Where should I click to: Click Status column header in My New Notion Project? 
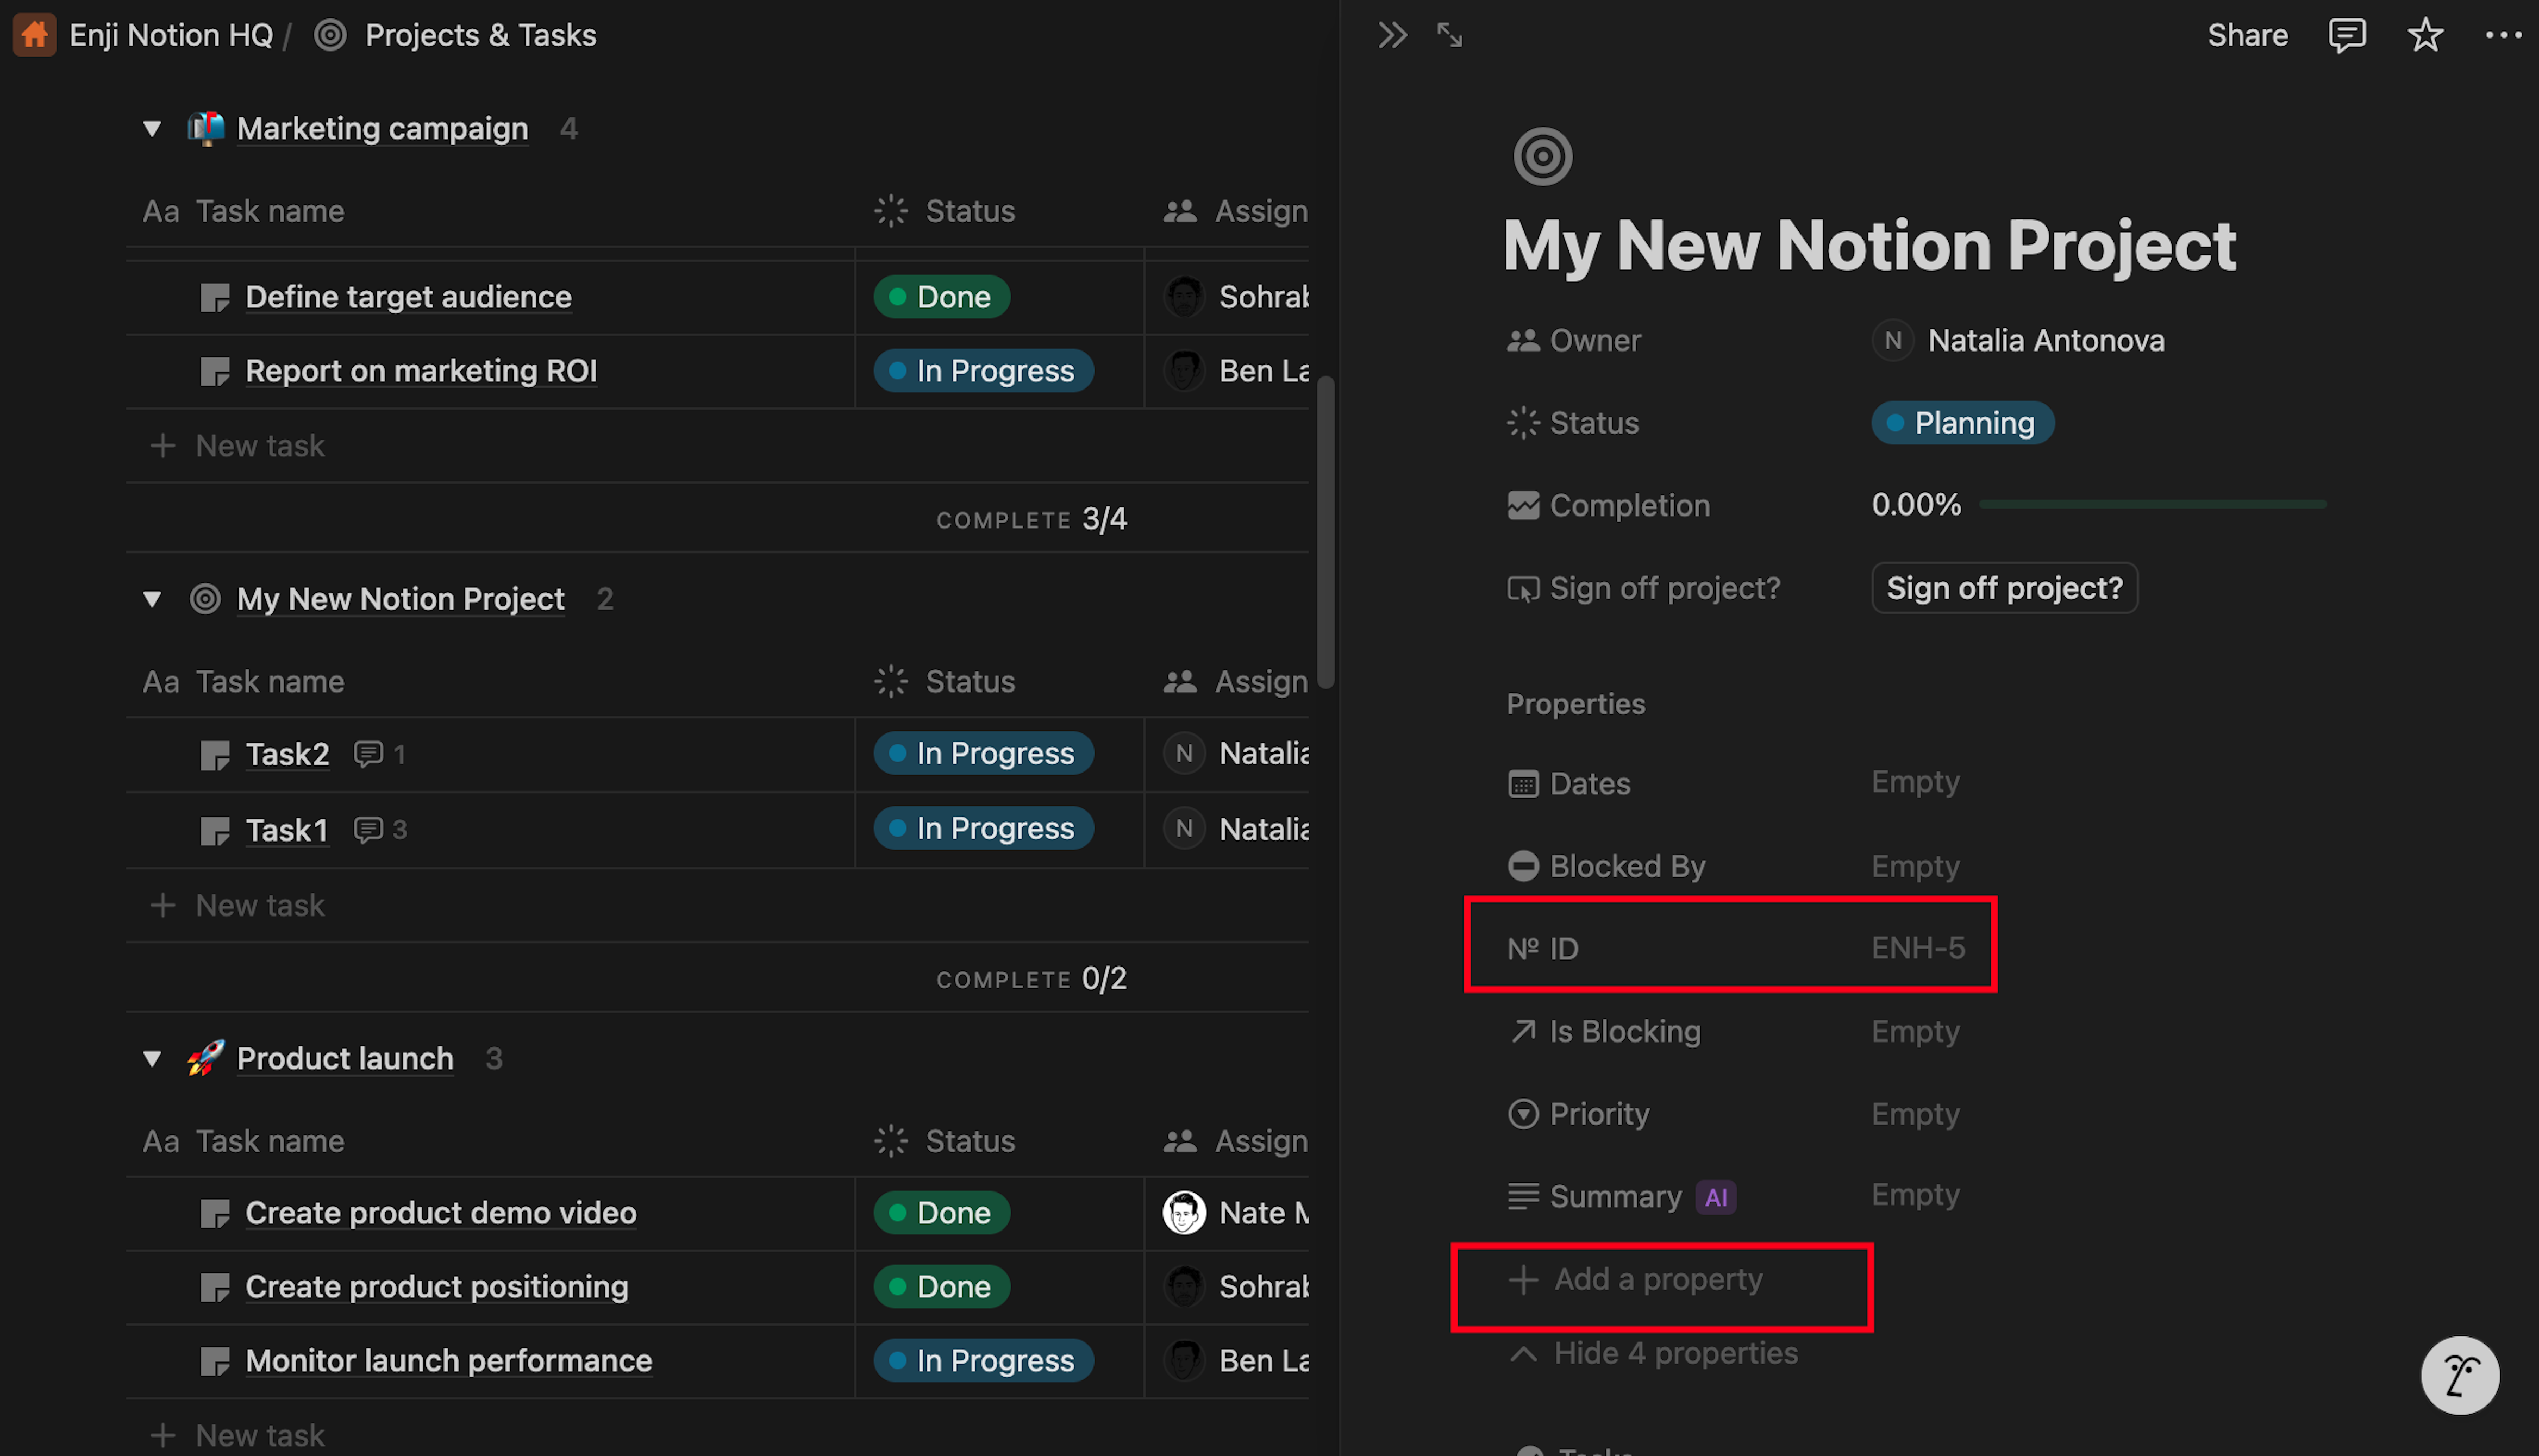(x=944, y=681)
